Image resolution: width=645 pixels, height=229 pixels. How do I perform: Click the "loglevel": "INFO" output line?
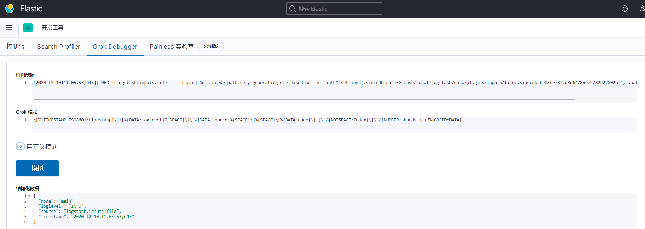(x=62, y=206)
